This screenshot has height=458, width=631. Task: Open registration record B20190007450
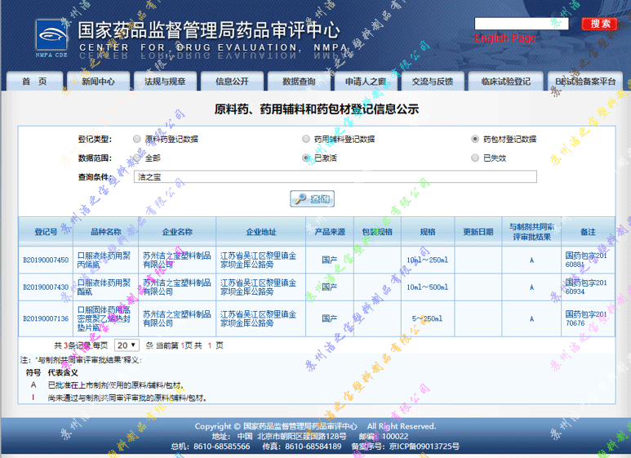[46, 260]
